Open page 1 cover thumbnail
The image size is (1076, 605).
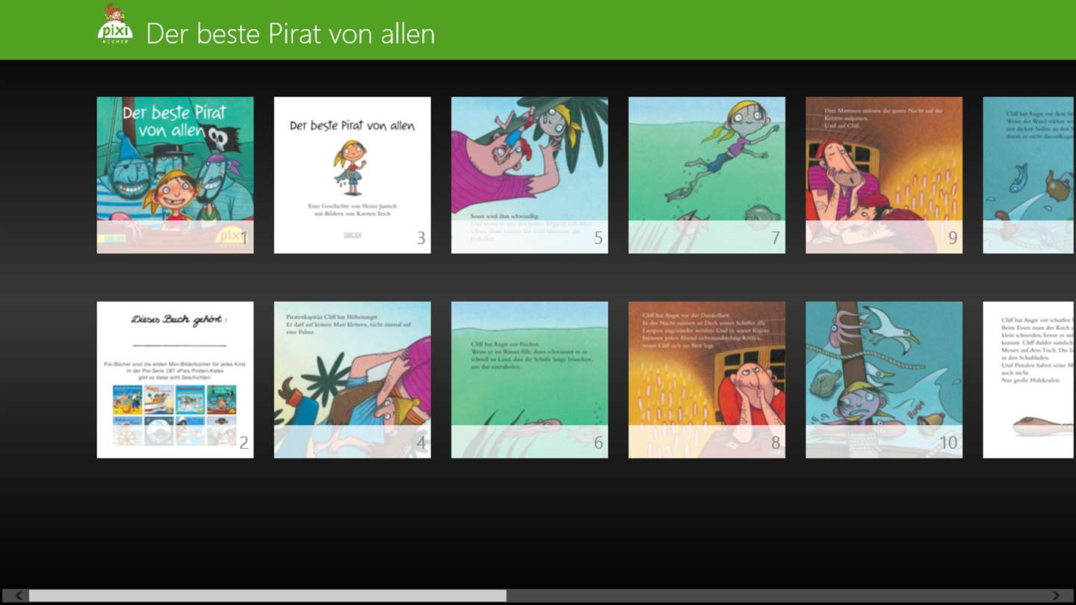coord(175,175)
